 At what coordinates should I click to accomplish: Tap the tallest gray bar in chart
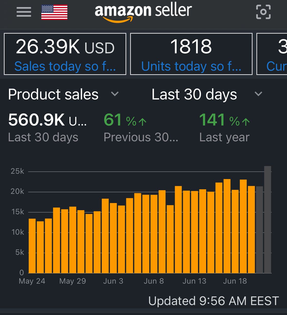[x=267, y=219]
